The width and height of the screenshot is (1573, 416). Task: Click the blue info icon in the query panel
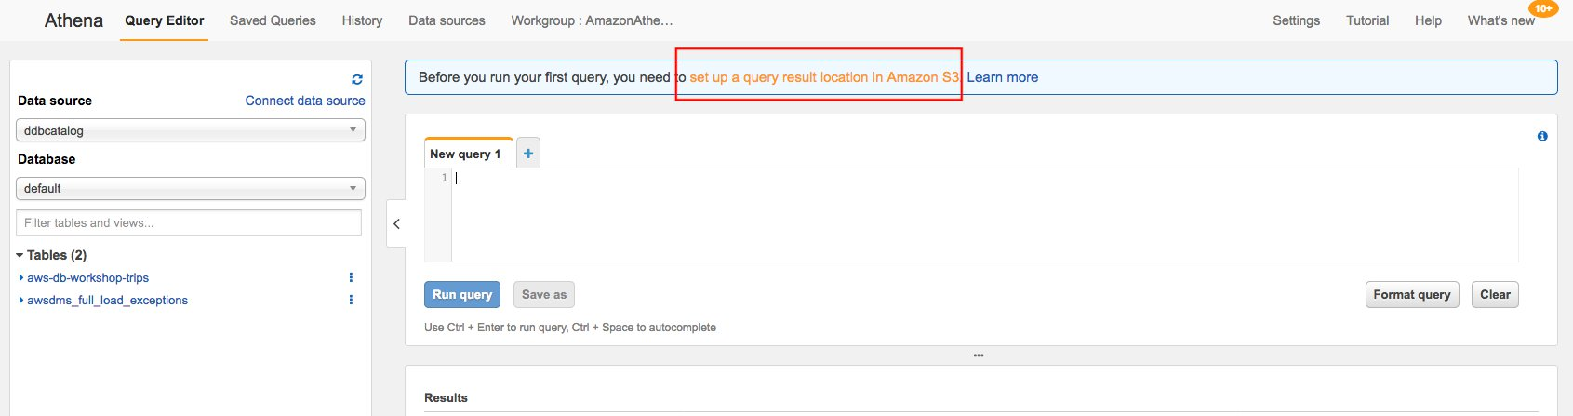click(x=1542, y=136)
